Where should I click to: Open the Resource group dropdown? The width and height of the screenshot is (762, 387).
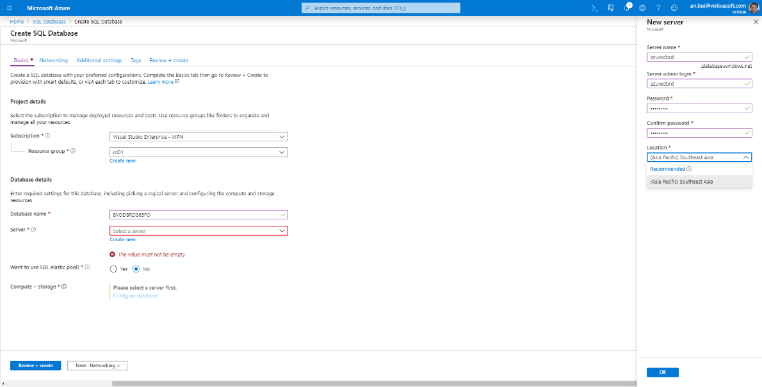pyautogui.click(x=199, y=152)
